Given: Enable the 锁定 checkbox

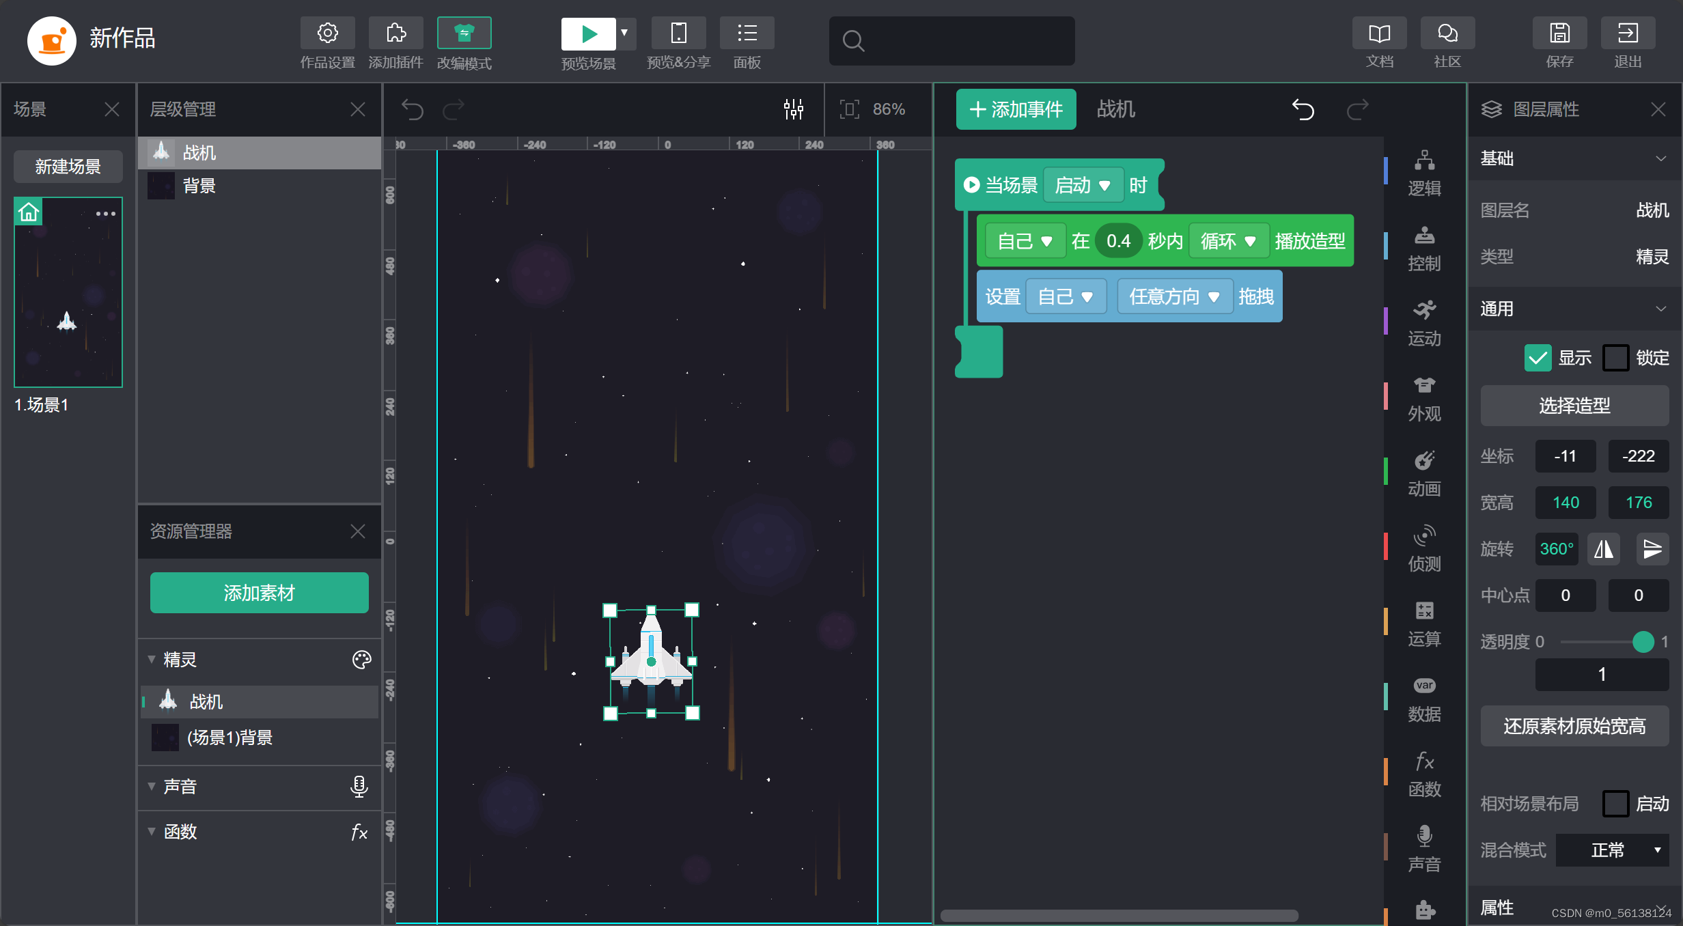Looking at the screenshot, I should pyautogui.click(x=1615, y=358).
